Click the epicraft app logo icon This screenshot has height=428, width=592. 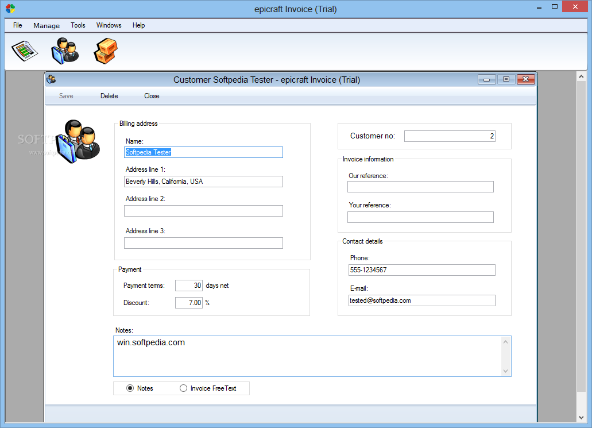10,8
